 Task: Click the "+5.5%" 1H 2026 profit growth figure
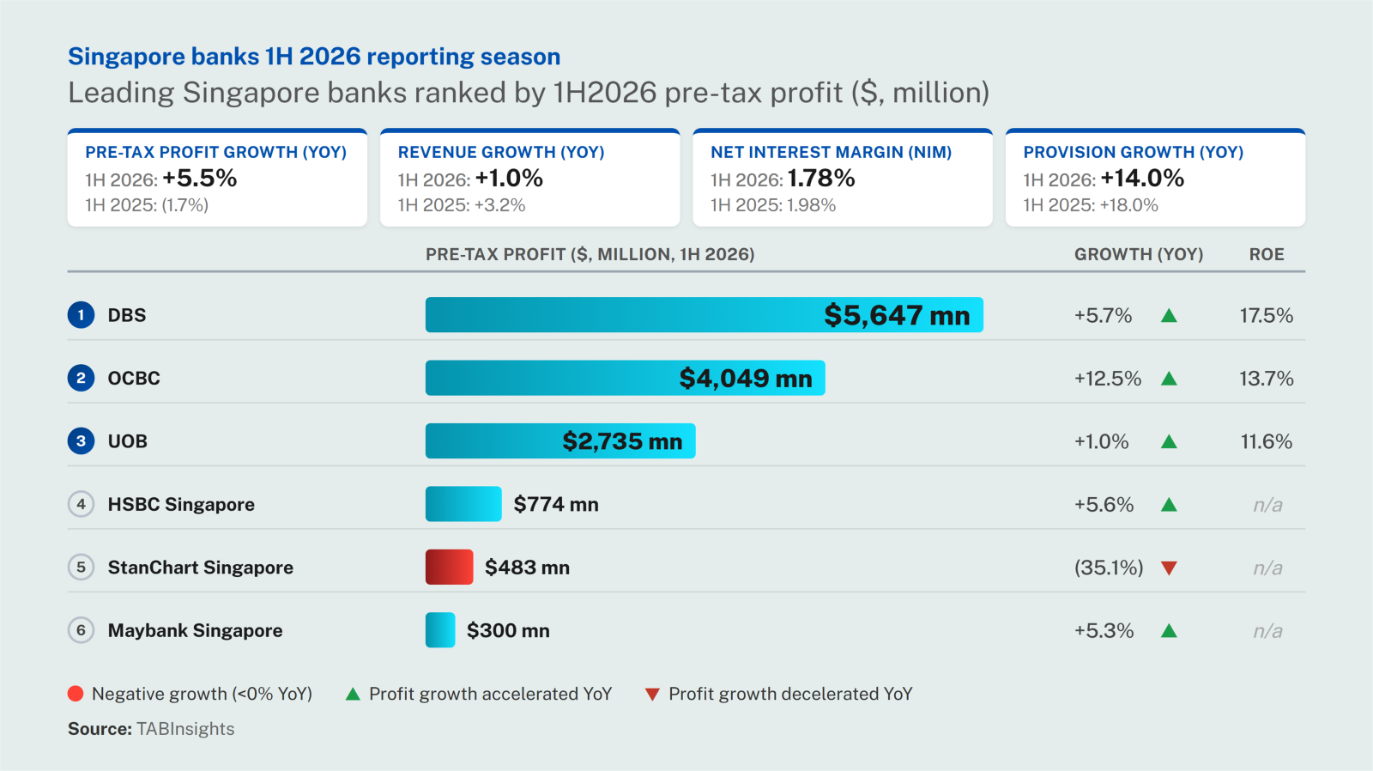pyautogui.click(x=200, y=179)
